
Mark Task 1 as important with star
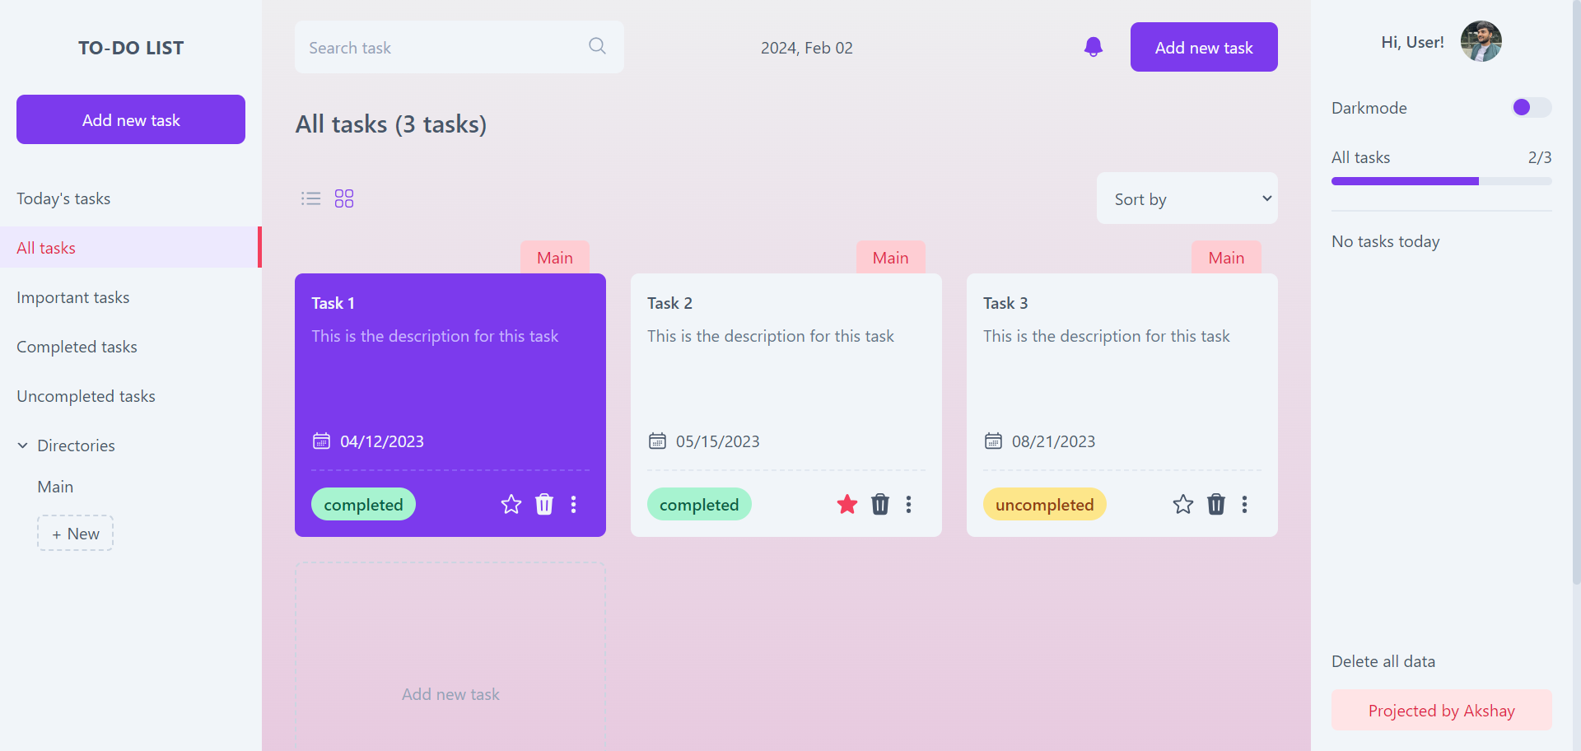[x=511, y=504]
